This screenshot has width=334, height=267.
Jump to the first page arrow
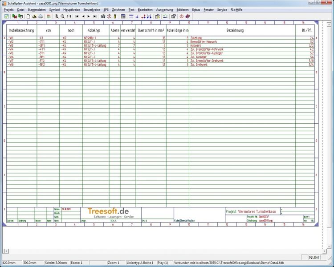pyautogui.click(x=77, y=16)
